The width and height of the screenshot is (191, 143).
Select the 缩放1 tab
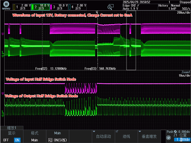(11, 127)
